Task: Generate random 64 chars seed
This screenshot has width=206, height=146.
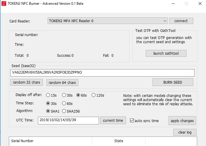Action: [62, 82]
